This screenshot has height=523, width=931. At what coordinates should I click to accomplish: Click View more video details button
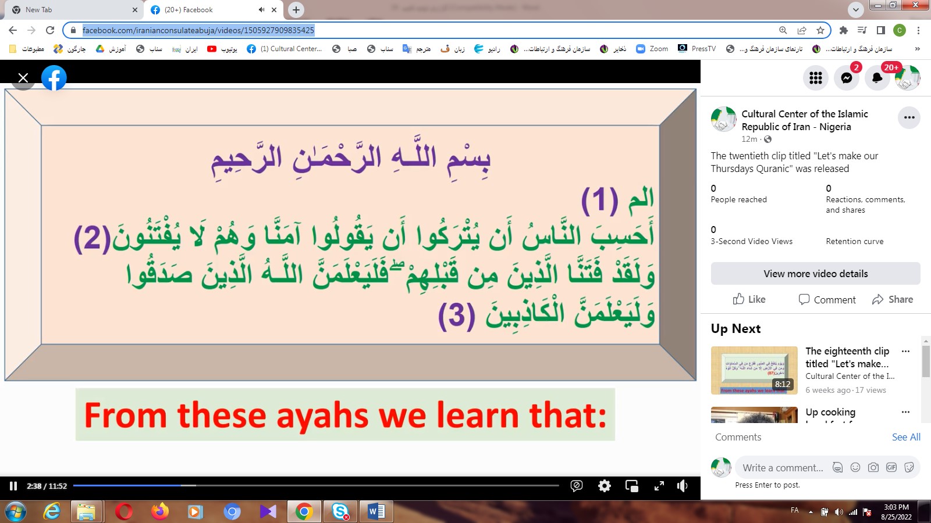815,274
